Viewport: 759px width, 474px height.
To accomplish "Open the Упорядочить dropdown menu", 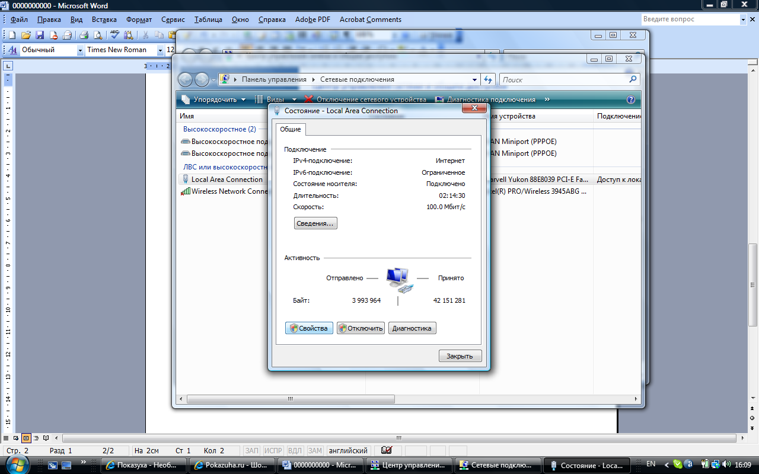I will point(213,100).
